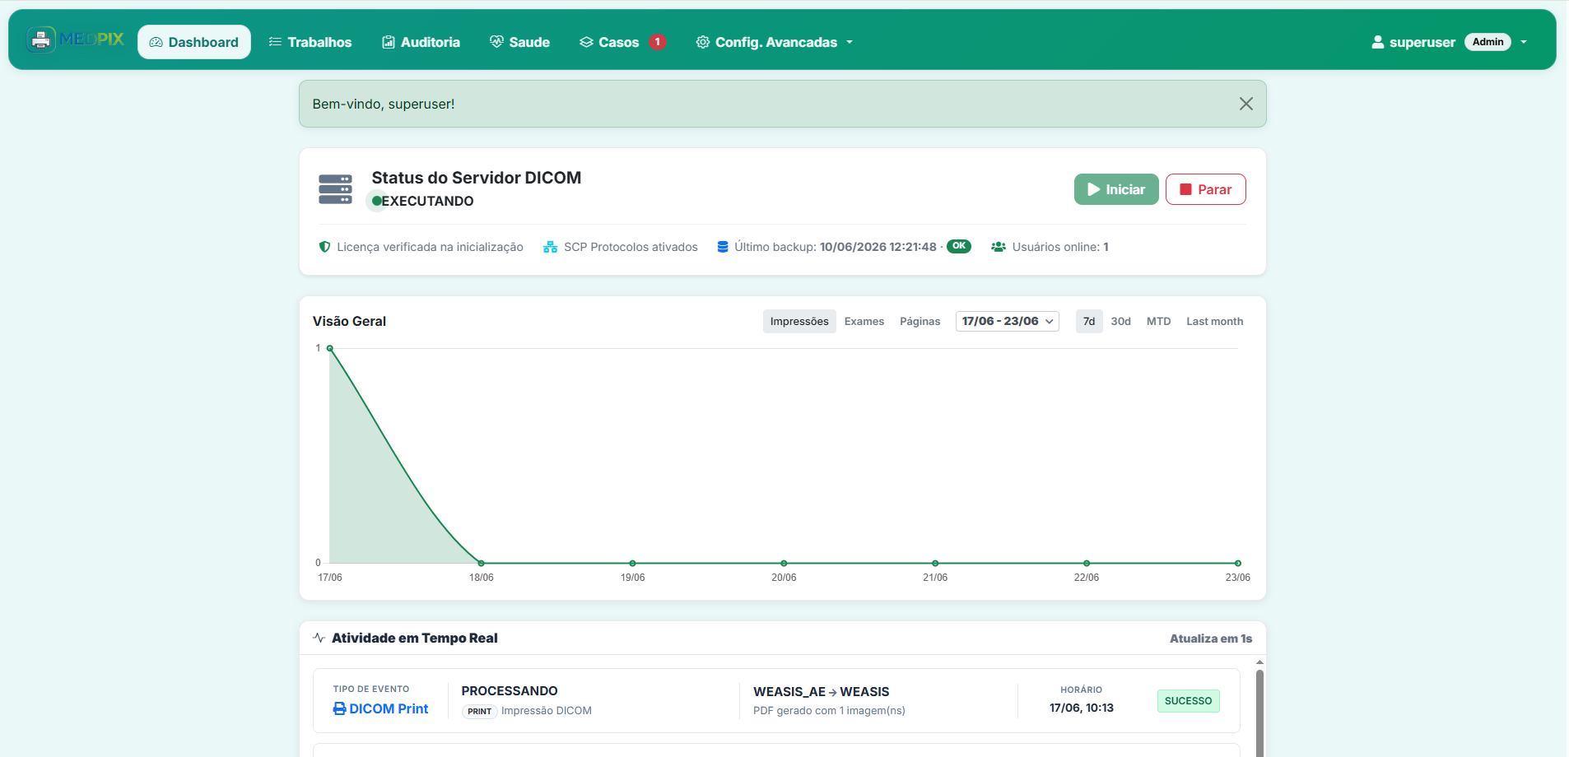Open the superuser account menu
The image size is (1569, 757).
pos(1449,42)
